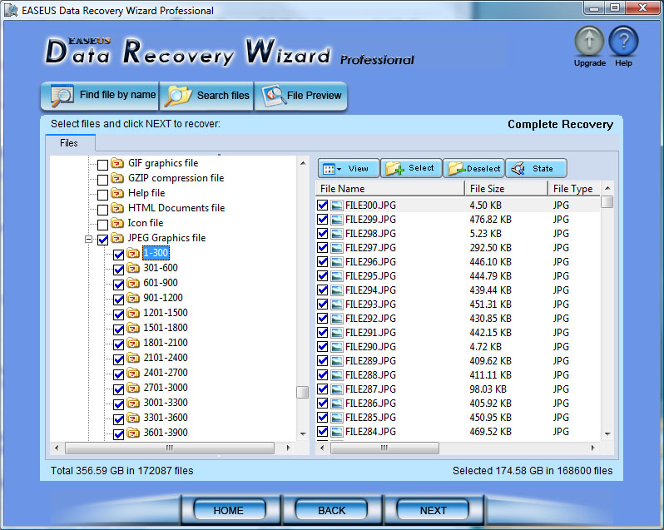Check the HTML Documents file checkbox
This screenshot has width=664, height=530.
pyautogui.click(x=102, y=210)
